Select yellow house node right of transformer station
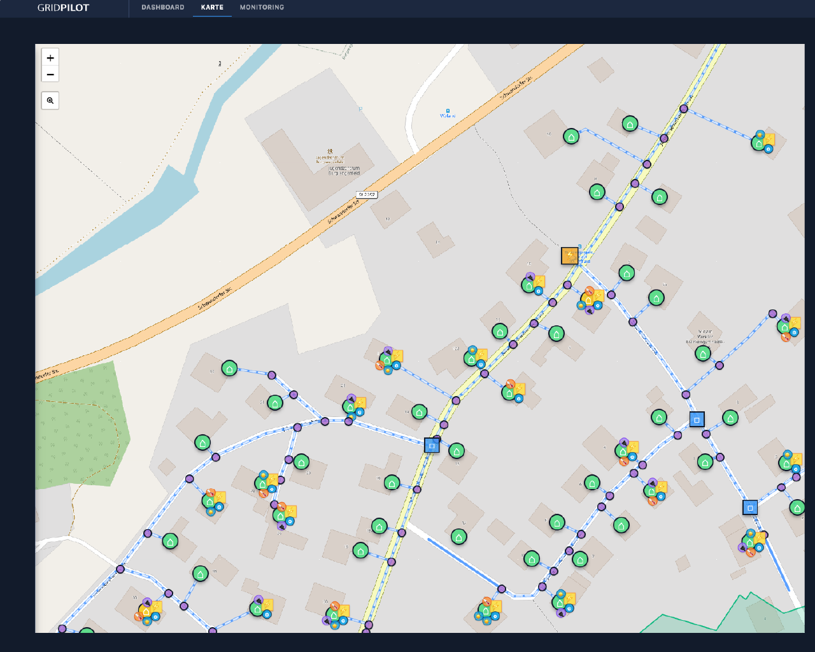The height and width of the screenshot is (652, 815). coord(589,299)
